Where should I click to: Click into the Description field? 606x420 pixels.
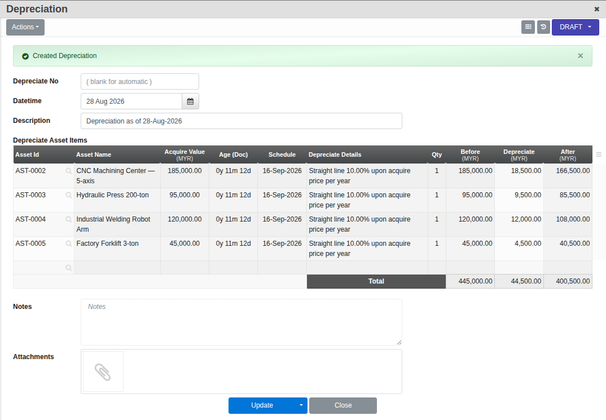pos(241,121)
